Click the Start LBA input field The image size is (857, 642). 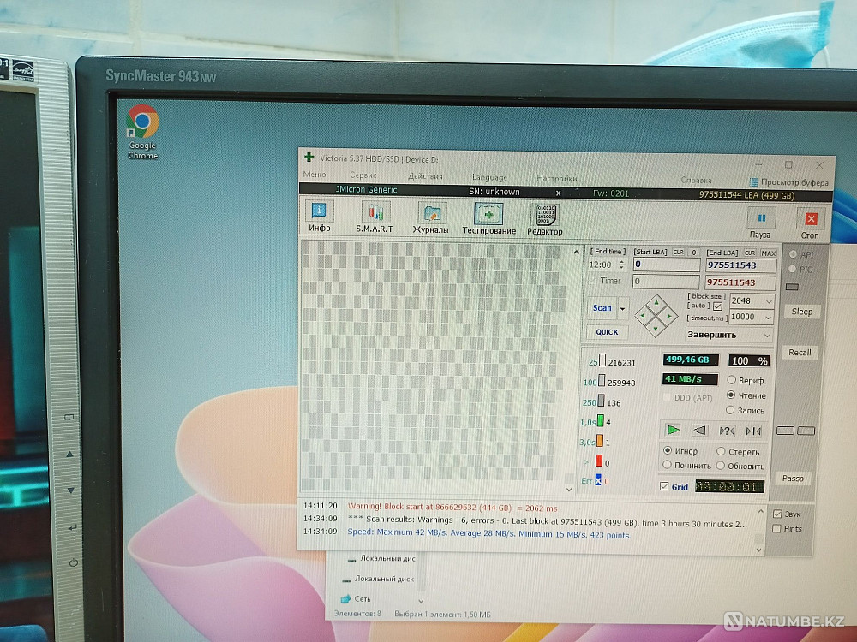[666, 265]
